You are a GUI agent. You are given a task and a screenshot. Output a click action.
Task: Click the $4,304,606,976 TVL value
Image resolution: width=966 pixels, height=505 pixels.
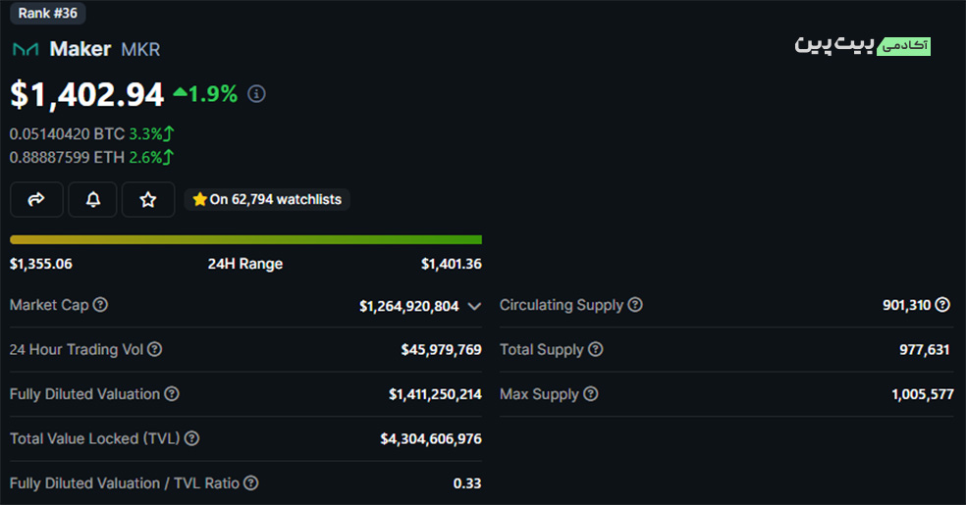(x=431, y=438)
